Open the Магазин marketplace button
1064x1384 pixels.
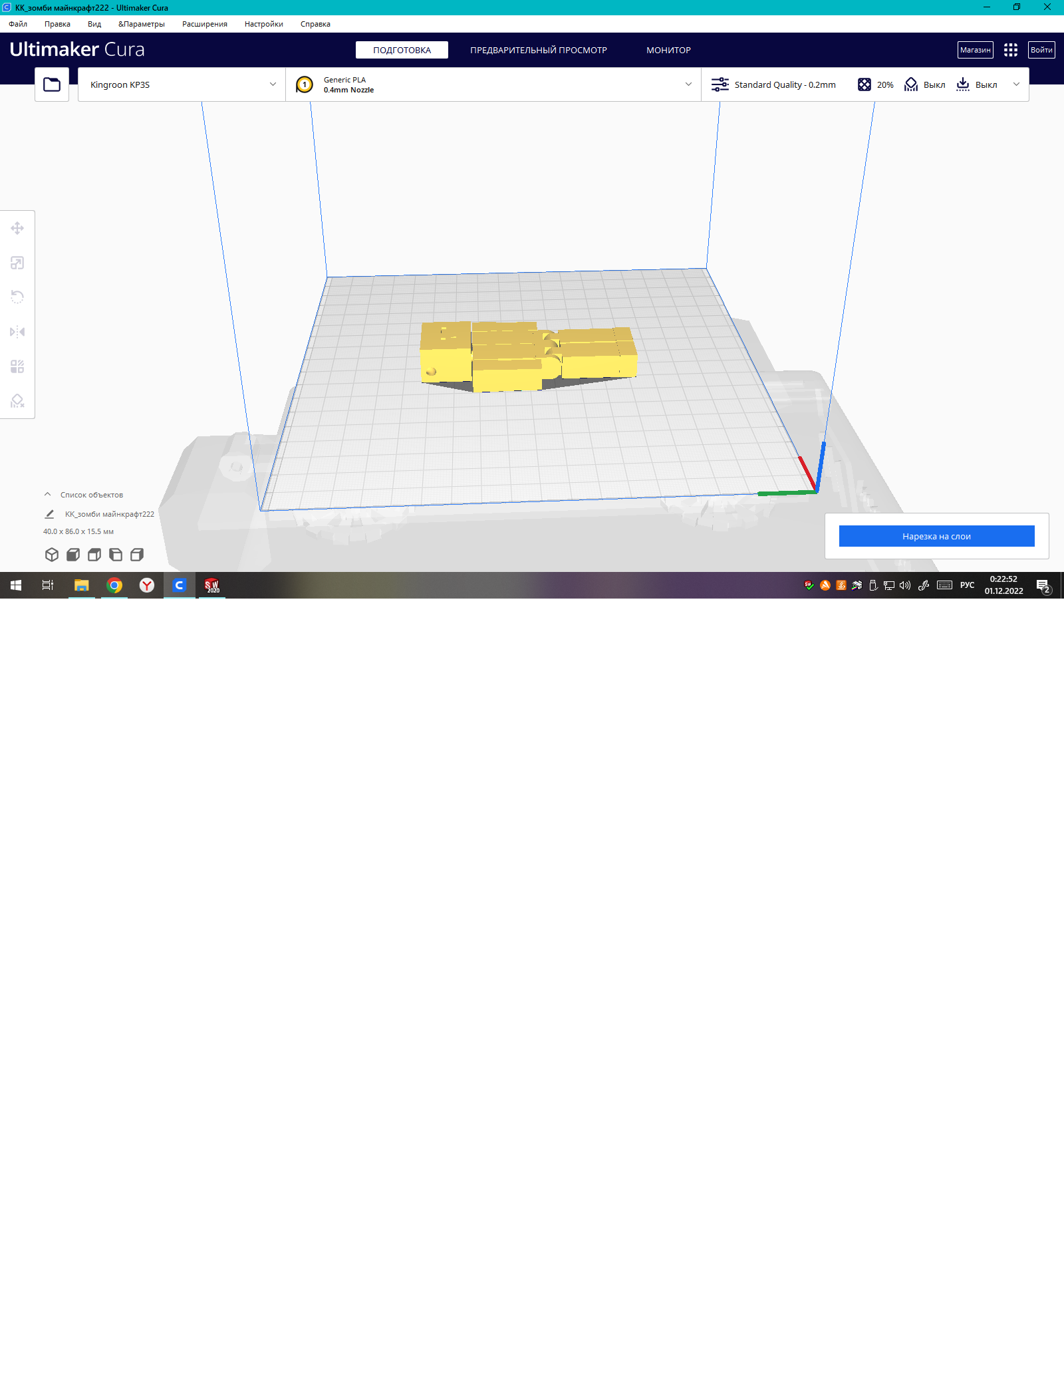click(x=976, y=50)
